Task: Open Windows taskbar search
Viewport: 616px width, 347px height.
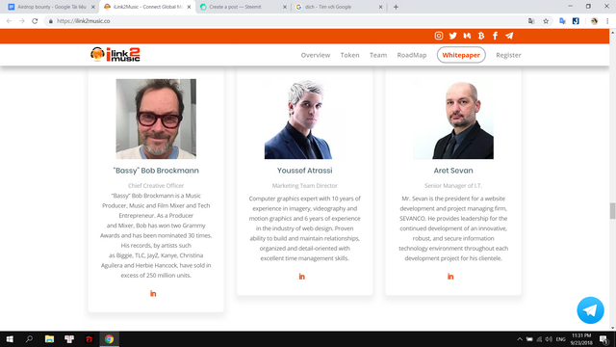Action: point(29,339)
